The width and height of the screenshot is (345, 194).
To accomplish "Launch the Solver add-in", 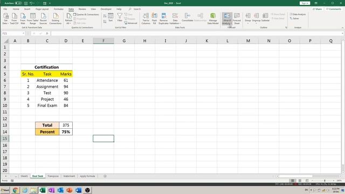I will [x=294, y=18].
